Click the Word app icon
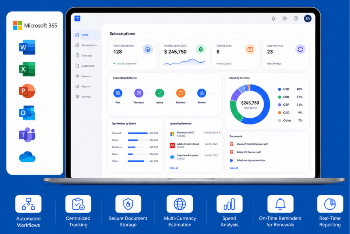 (27, 47)
